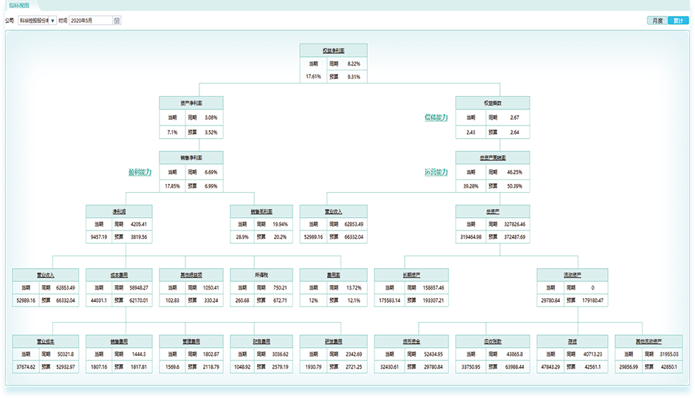Select the 成本费用 node title

coord(119,274)
